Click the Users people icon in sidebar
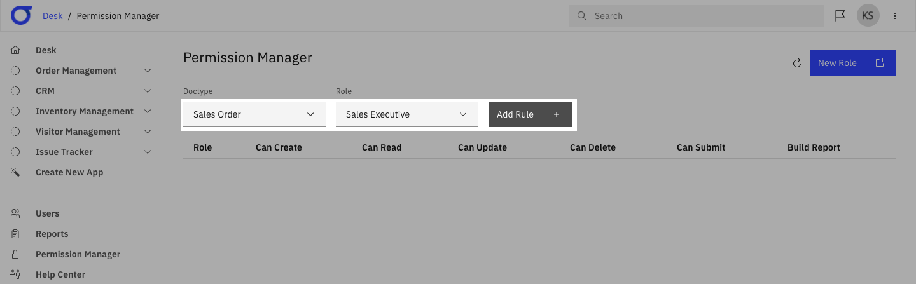This screenshot has width=916, height=284. [16, 213]
